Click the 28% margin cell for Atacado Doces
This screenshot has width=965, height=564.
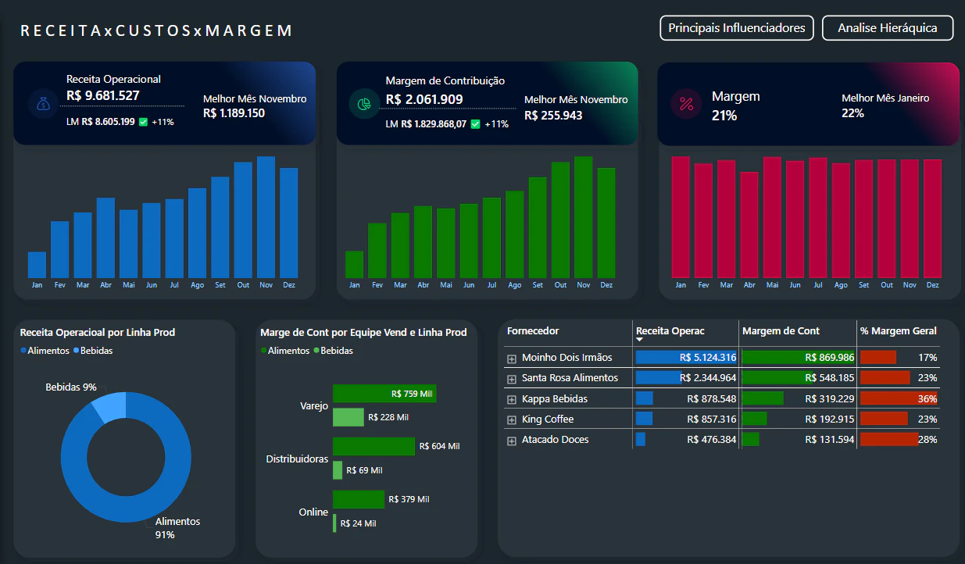click(x=899, y=440)
